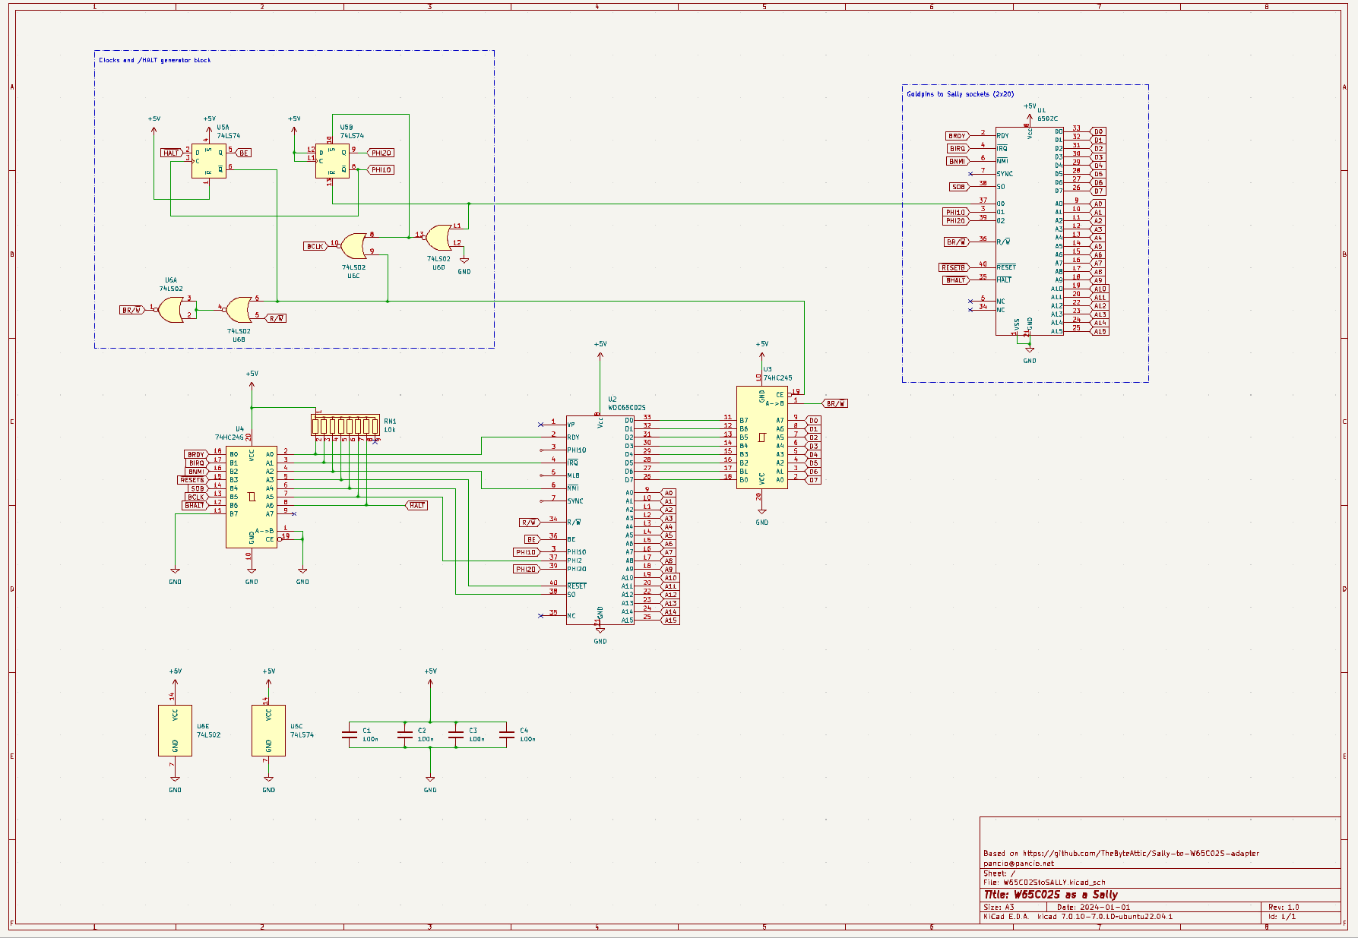The width and height of the screenshot is (1358, 938).
Task: Click the U6D NOR gate symbol
Action: [x=438, y=238]
